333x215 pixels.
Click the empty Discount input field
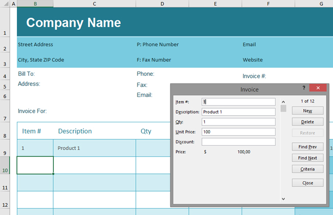point(238,142)
